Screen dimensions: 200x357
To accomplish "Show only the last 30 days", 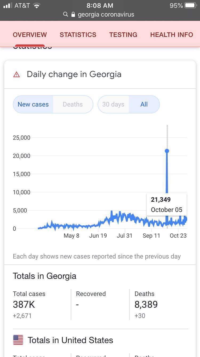I will [x=113, y=104].
